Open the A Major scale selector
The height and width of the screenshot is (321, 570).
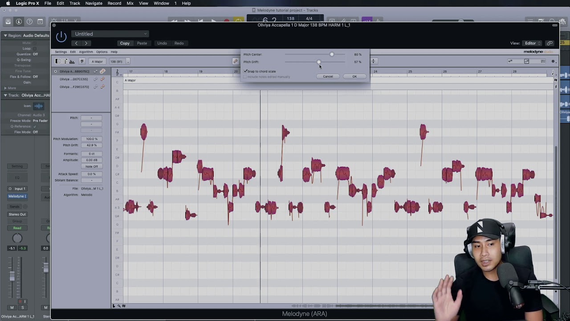[97, 62]
